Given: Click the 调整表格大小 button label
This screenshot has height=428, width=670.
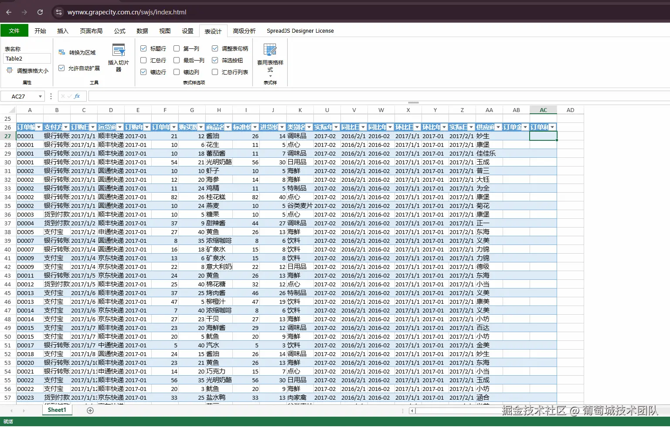Looking at the screenshot, I should click(33, 71).
